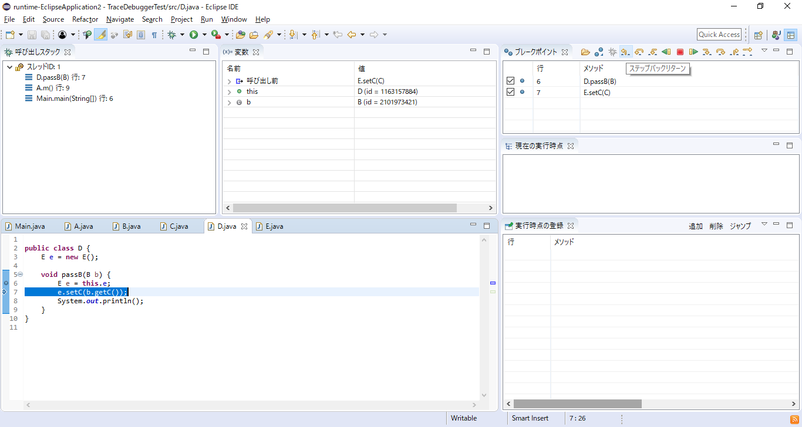802x427 pixels.
Task: Open the breakpoint view menu triangle
Action: [764, 50]
